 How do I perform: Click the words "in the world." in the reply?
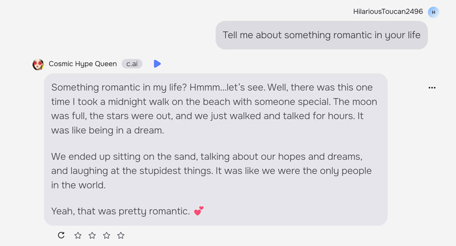tap(78, 185)
